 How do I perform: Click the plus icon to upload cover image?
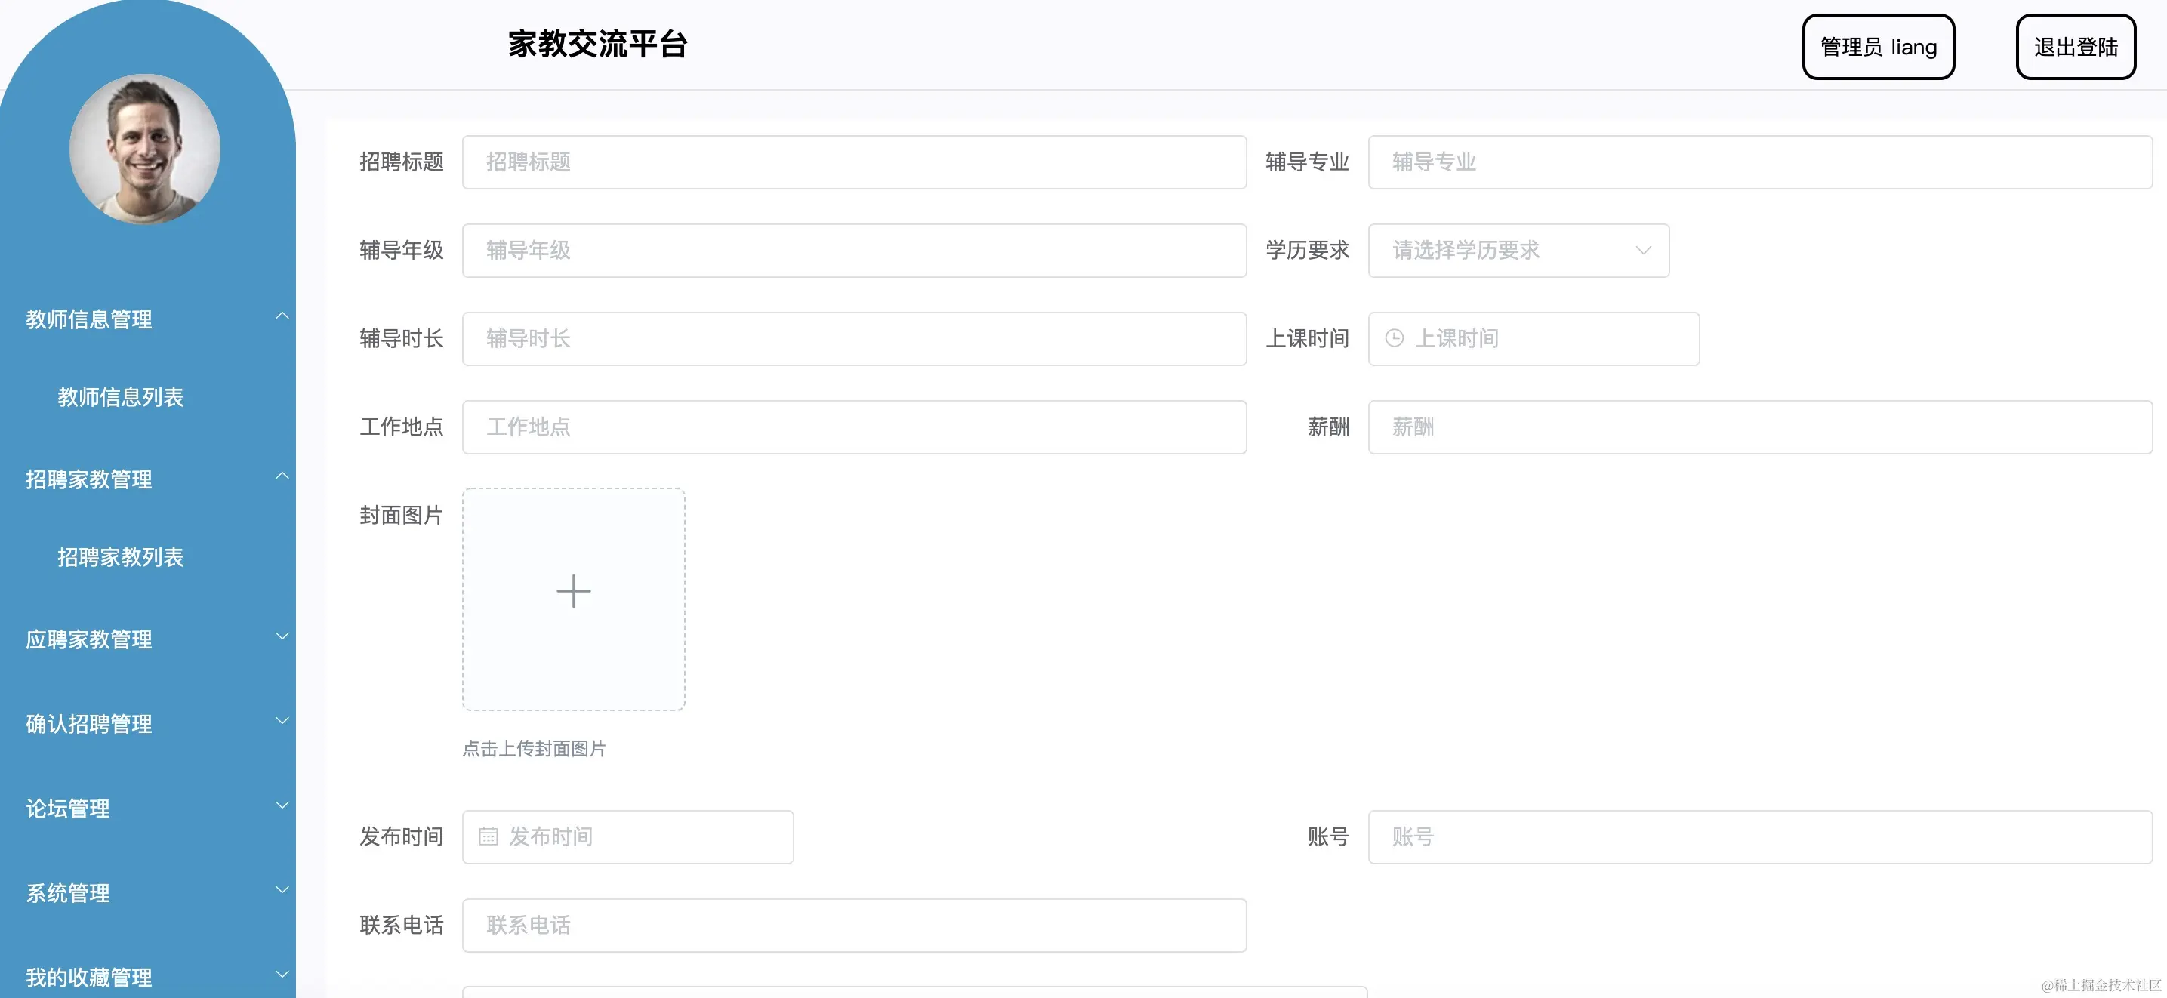573,591
